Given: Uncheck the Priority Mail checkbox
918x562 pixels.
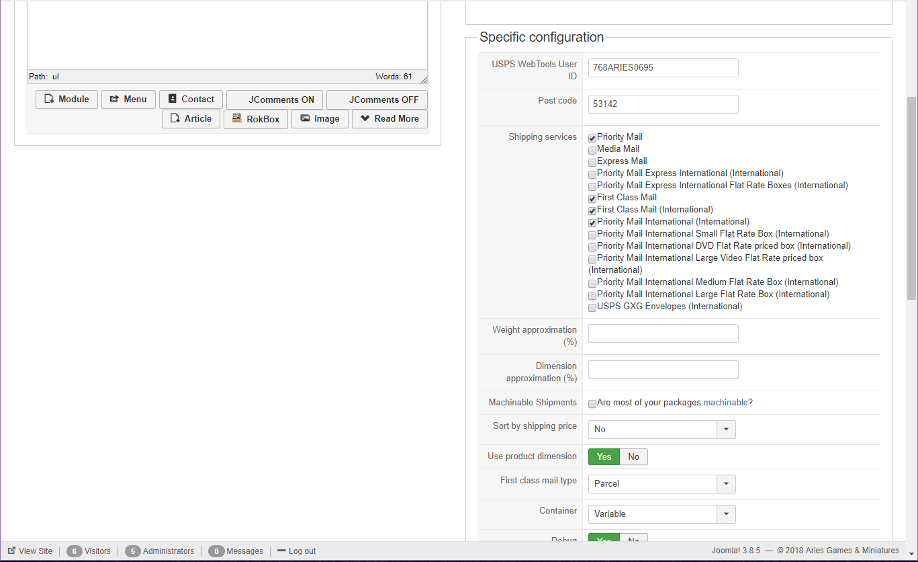Looking at the screenshot, I should click(x=592, y=138).
